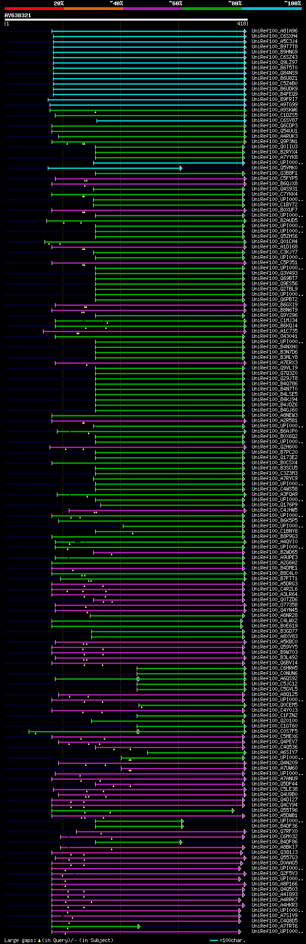The width and height of the screenshot is (306, 944).
Task: Select label UniRef100_C1BY72
Action: pos(274,204)
